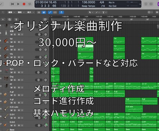Toggle the global Solo S button

16,20
